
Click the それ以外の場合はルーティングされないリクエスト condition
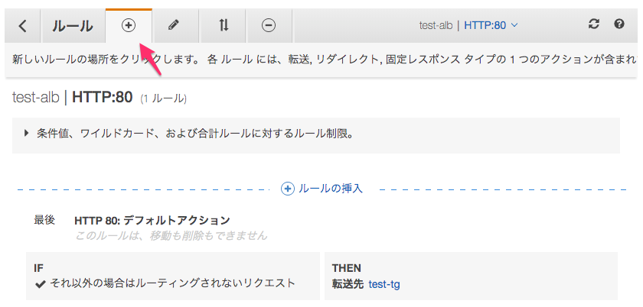tap(172, 283)
